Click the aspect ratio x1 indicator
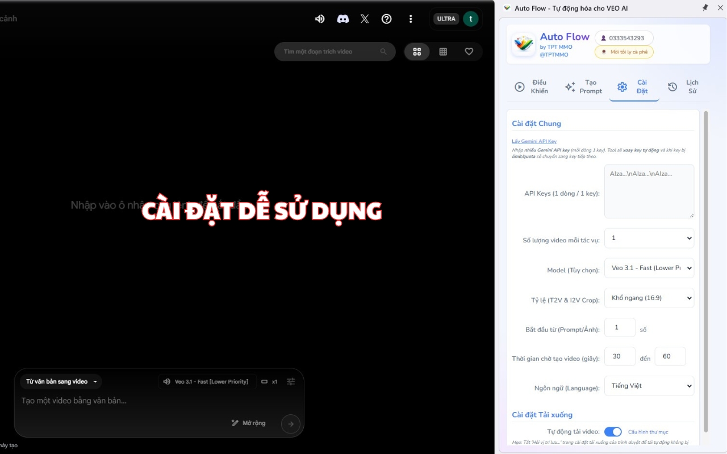This screenshot has width=727, height=454. [269, 382]
